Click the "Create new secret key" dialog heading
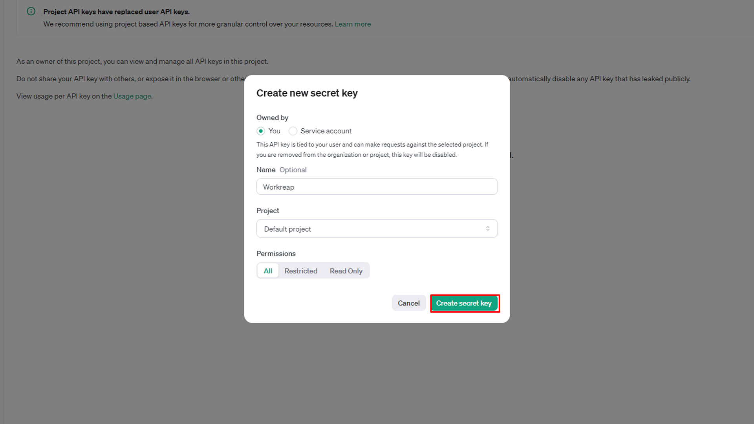 pyautogui.click(x=307, y=93)
